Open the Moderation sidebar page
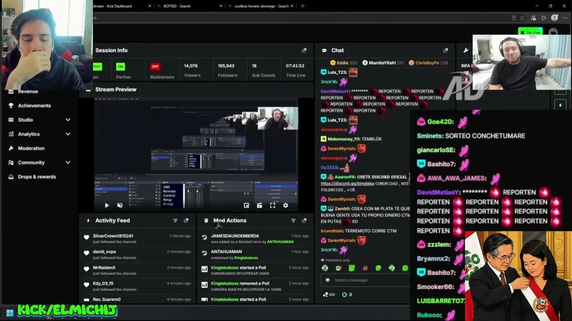Screen dimensions: 572x321 [31, 148]
